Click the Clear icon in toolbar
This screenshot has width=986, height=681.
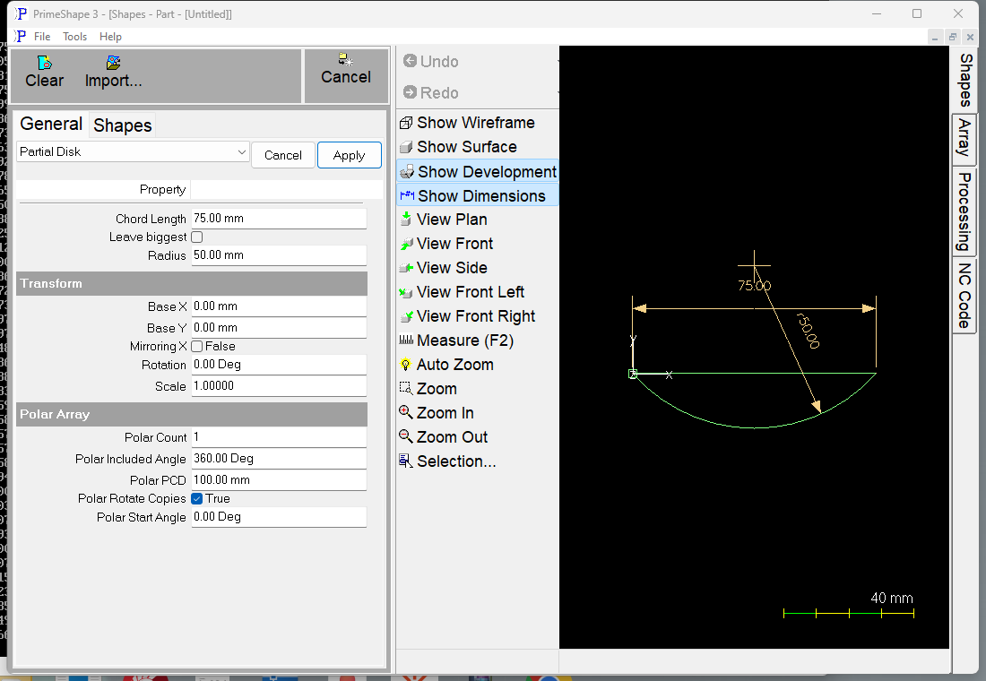point(44,72)
